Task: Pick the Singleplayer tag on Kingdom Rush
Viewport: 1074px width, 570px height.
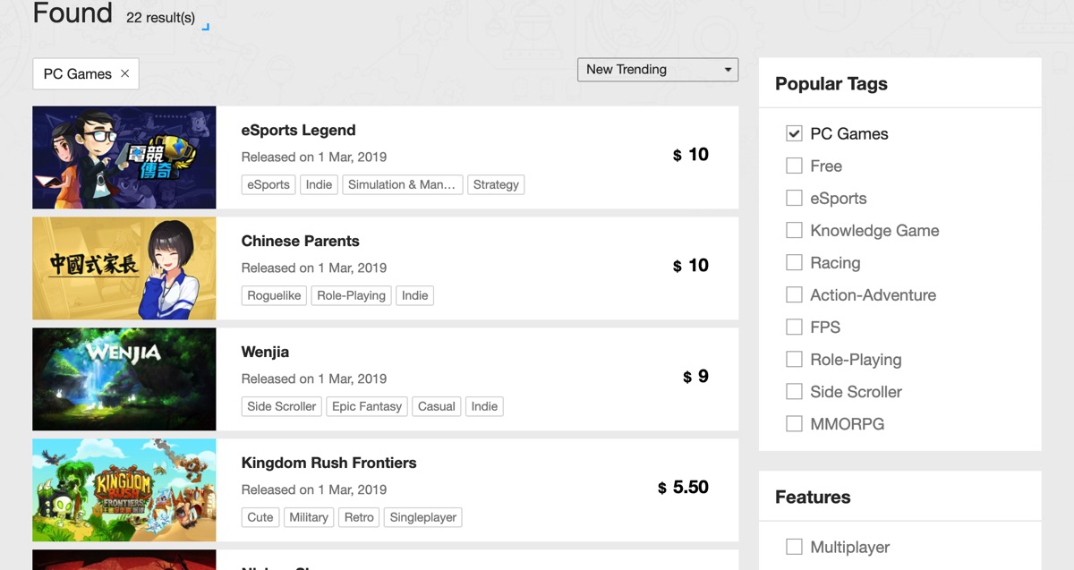Action: (x=423, y=517)
